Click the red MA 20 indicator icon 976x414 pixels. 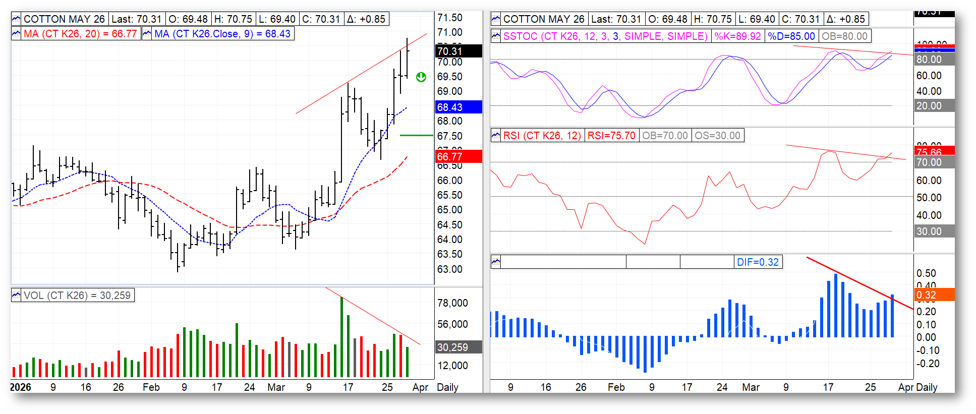click(16, 34)
